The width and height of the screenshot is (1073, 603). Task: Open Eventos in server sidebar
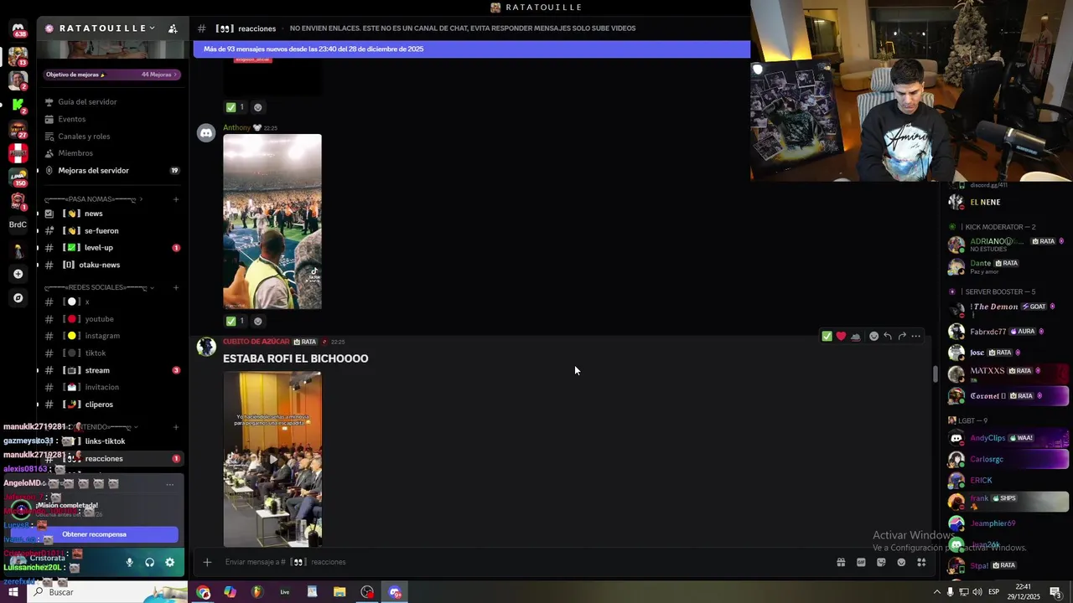[112, 119]
